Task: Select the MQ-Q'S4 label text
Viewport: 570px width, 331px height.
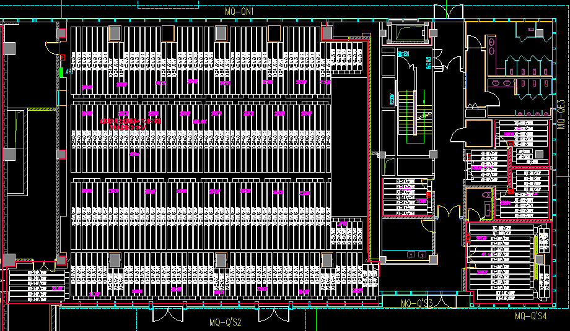Action: 531,316
